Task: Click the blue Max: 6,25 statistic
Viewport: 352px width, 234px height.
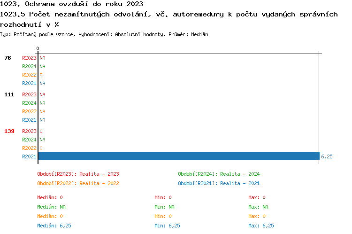Action: (261, 226)
